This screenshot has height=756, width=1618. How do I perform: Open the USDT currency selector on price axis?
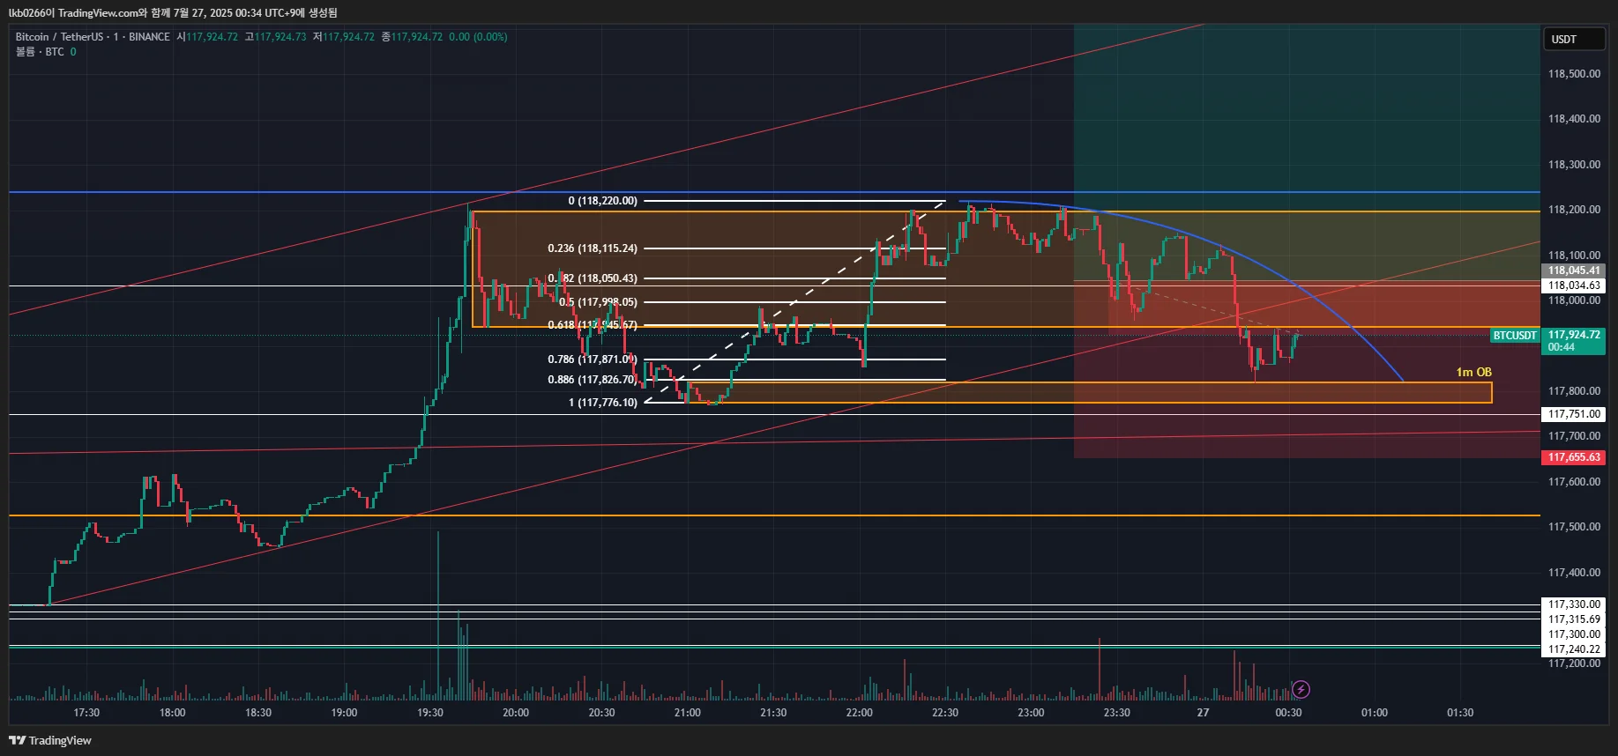tap(1574, 39)
